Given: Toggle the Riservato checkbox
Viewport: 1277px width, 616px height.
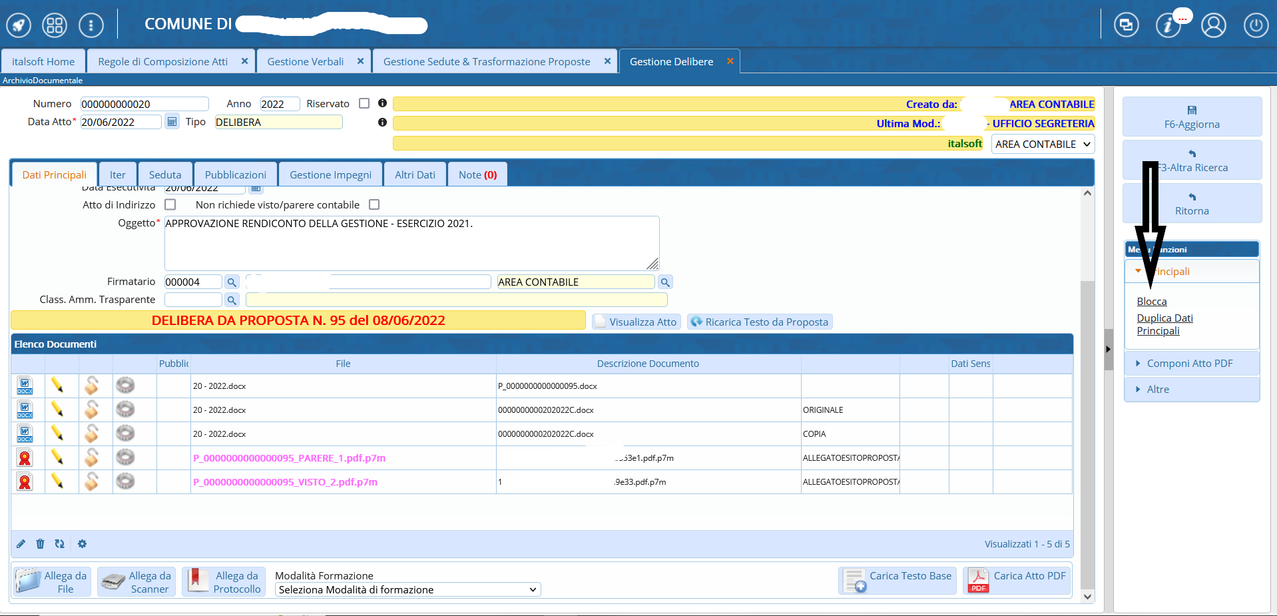Looking at the screenshot, I should pos(364,104).
